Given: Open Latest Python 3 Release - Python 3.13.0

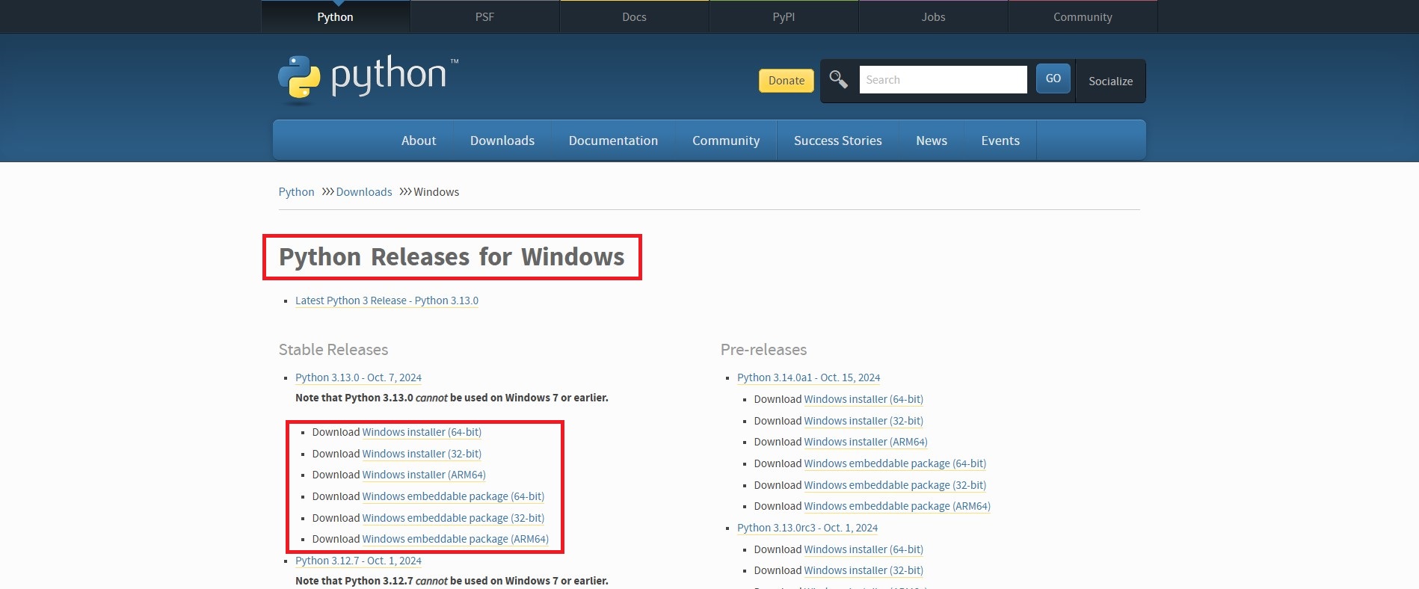Looking at the screenshot, I should [387, 300].
